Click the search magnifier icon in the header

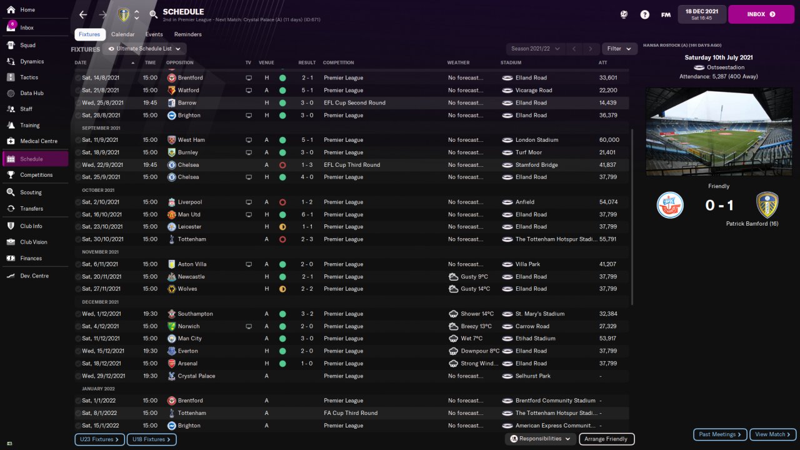pos(154,14)
